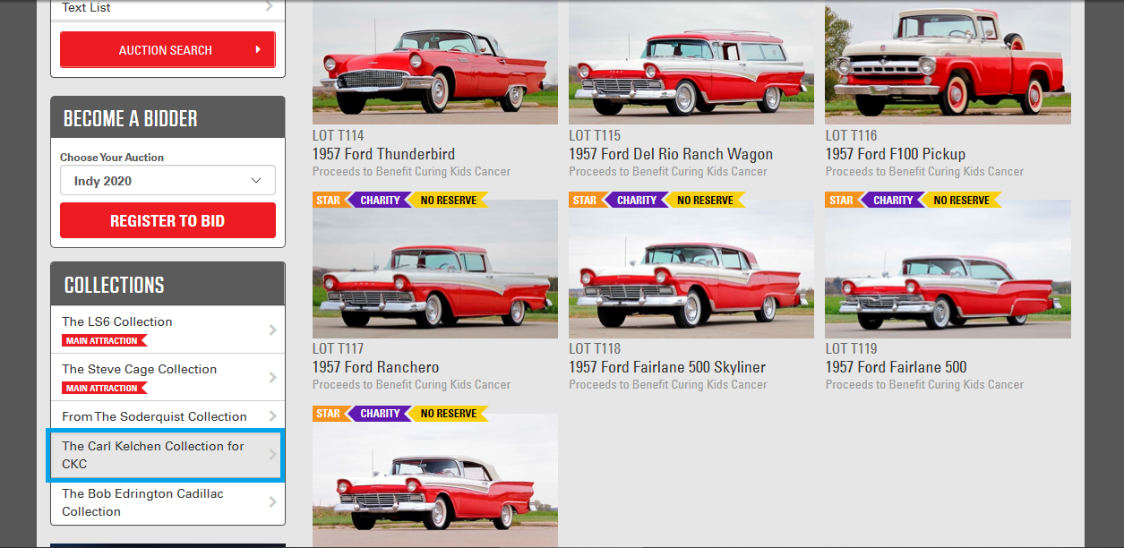Viewport: 1124px width, 548px height.
Task: Open the 1957 Ford Fairlane 500 Skyliner title
Action: point(667,367)
